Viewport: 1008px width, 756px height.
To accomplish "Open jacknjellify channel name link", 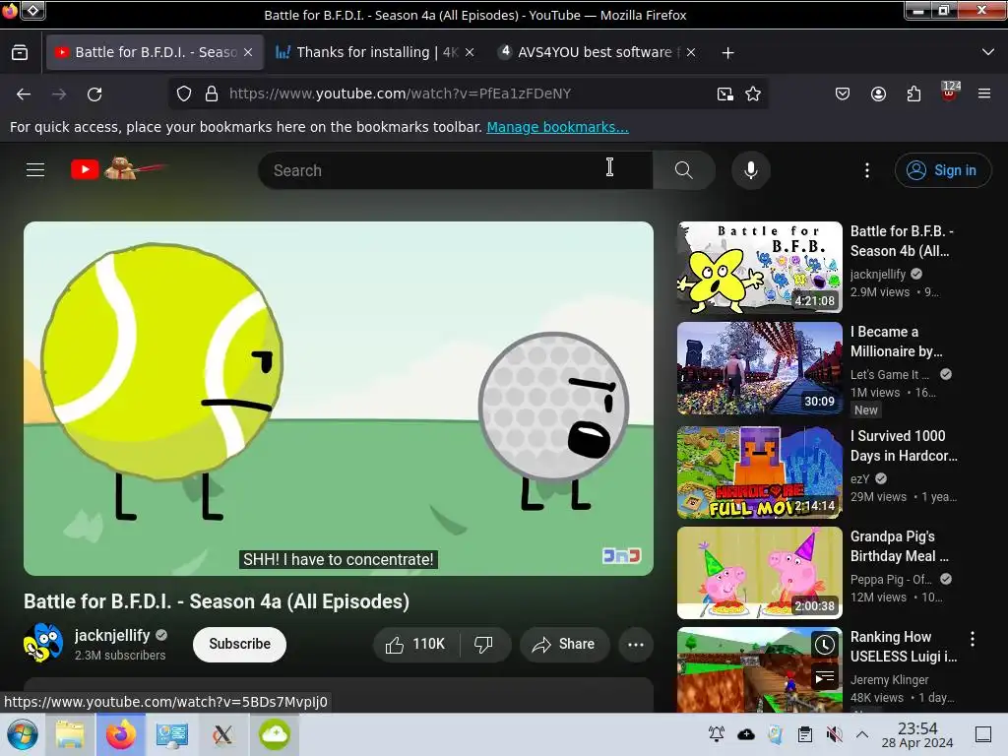I will click(x=112, y=635).
